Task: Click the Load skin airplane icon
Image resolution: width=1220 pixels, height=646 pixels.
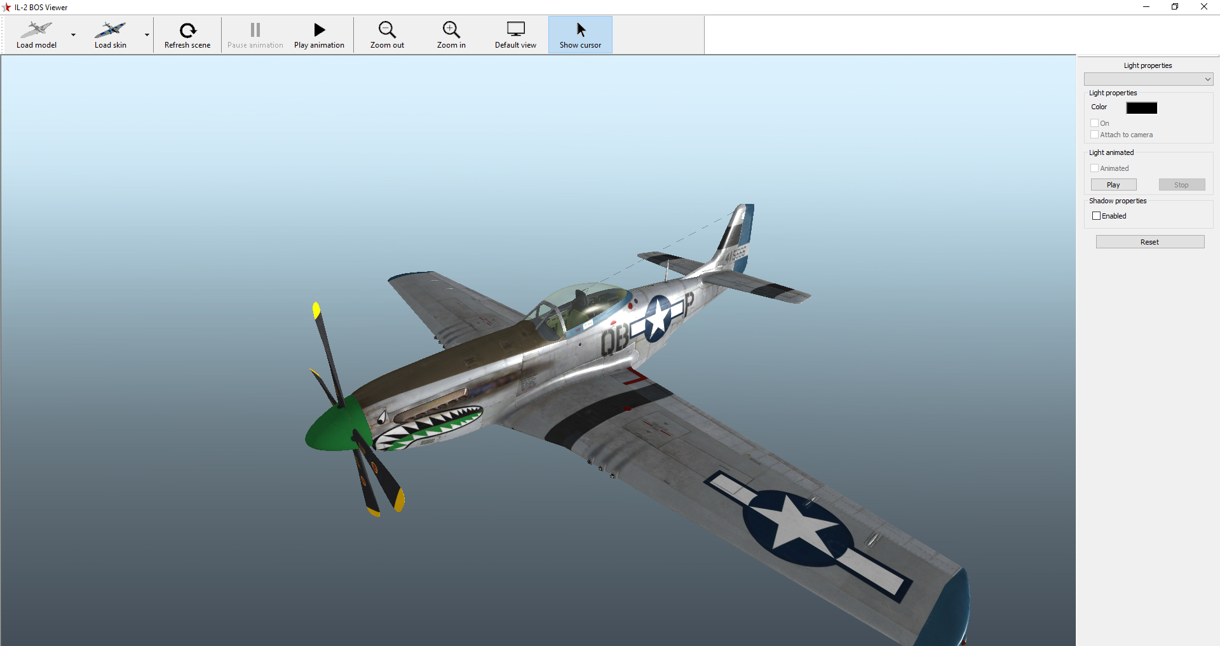Action: tap(110, 30)
